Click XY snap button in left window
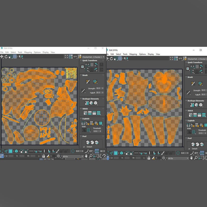This screenshot has height=207, width=207. coord(91,151)
